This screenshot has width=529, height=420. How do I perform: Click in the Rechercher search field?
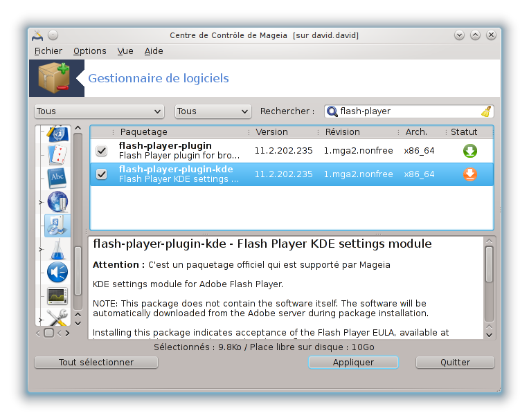coord(409,111)
